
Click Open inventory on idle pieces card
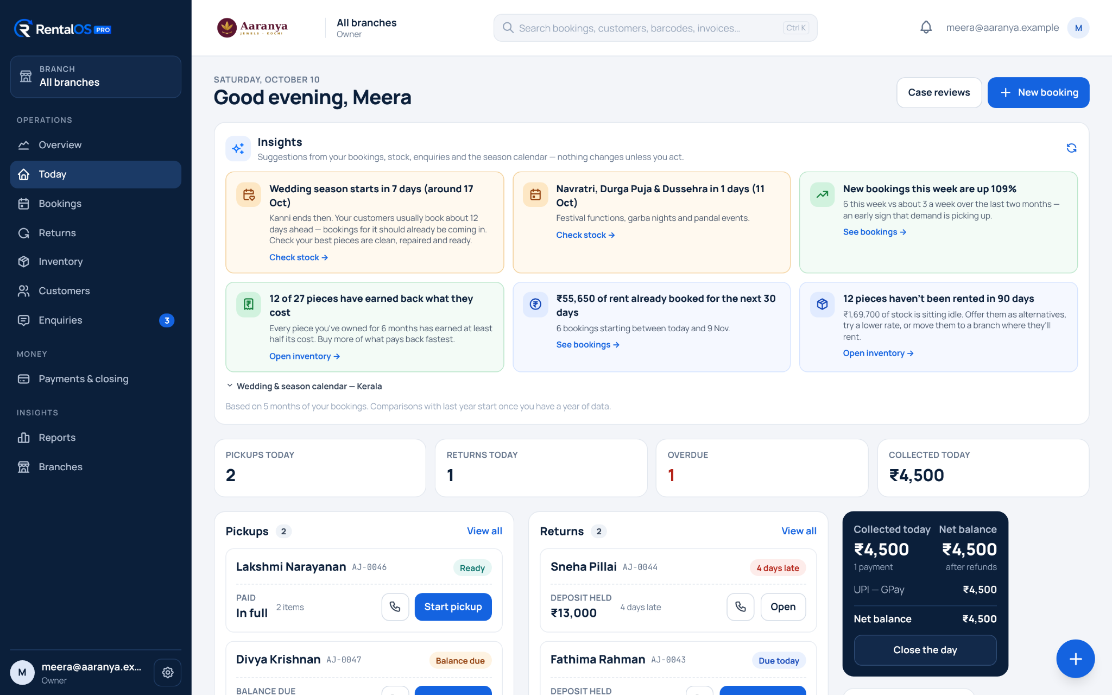(x=878, y=353)
